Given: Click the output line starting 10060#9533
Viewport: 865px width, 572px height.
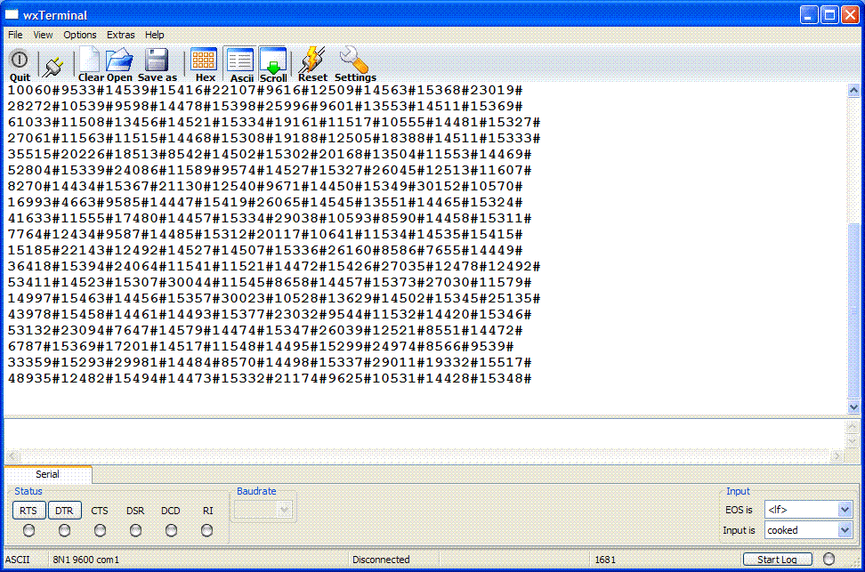Looking at the screenshot, I should point(265,91).
